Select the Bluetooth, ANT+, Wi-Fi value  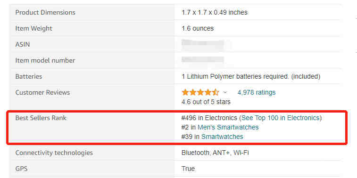(215, 153)
